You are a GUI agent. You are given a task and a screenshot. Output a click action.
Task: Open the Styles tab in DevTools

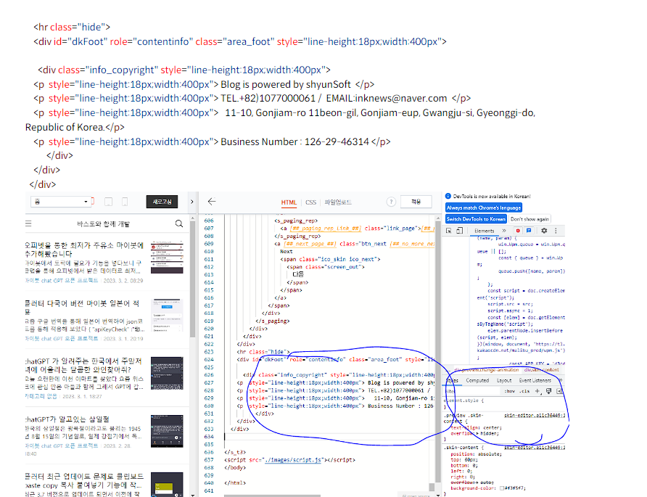pos(452,380)
